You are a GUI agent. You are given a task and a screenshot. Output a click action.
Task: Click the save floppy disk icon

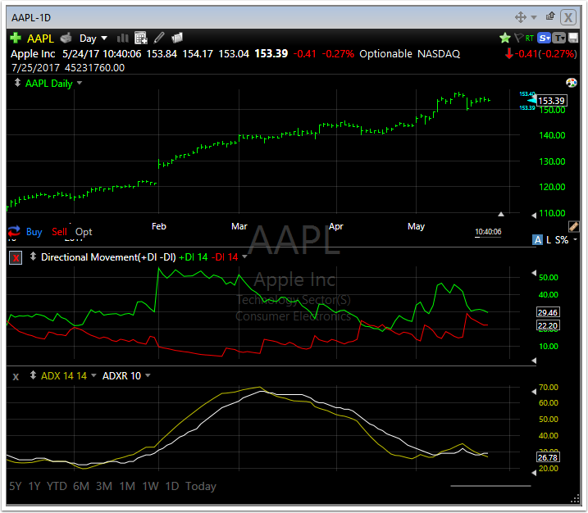point(573,38)
